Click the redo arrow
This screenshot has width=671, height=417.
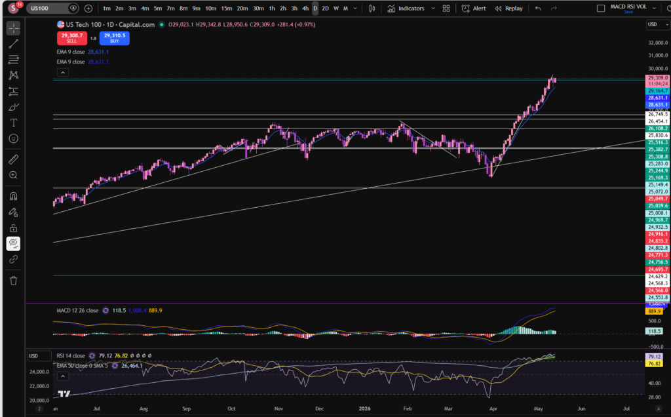[x=554, y=8]
